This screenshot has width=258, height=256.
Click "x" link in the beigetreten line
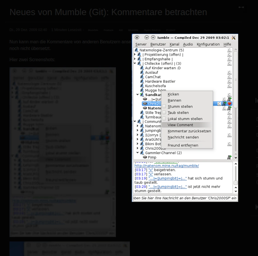tap(151, 170)
